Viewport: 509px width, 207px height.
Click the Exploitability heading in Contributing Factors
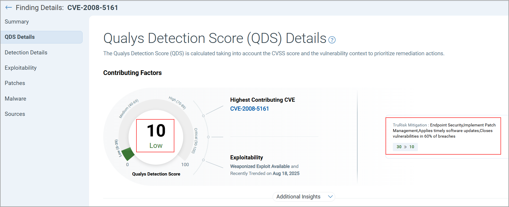pos(246,158)
